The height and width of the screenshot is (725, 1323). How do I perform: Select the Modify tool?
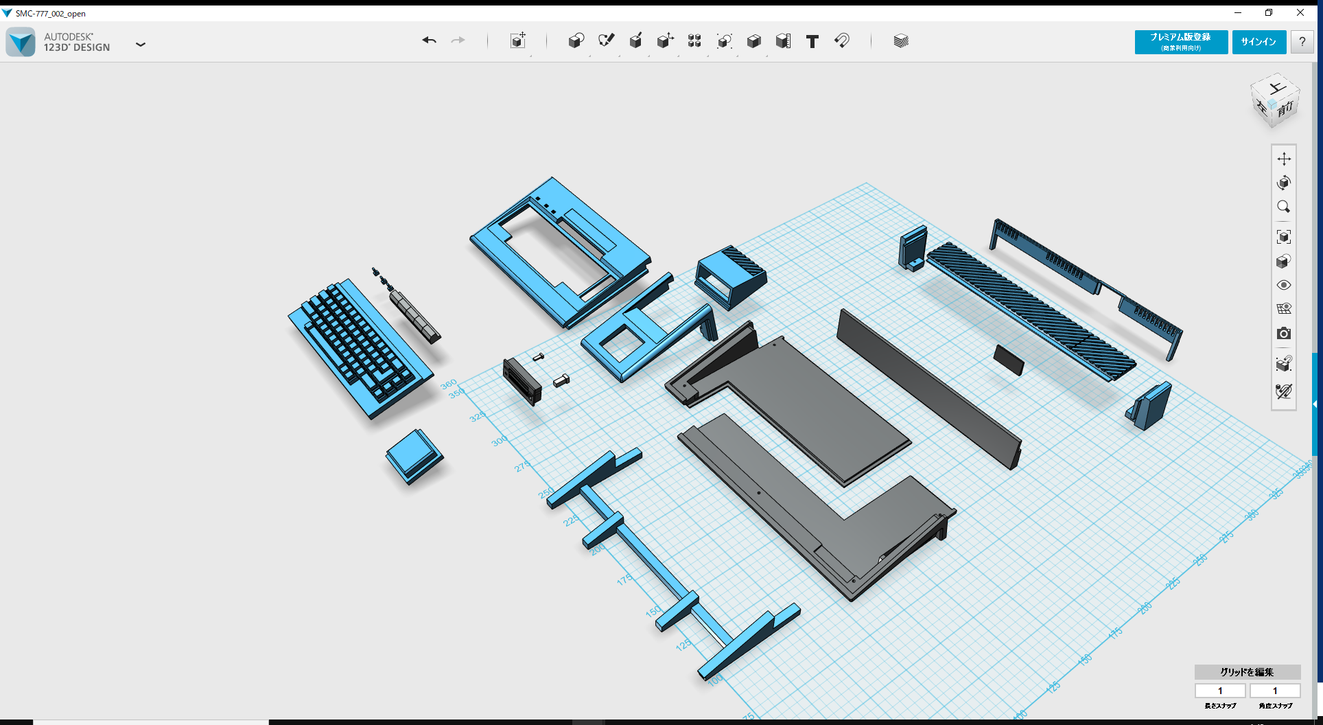pyautogui.click(x=664, y=41)
